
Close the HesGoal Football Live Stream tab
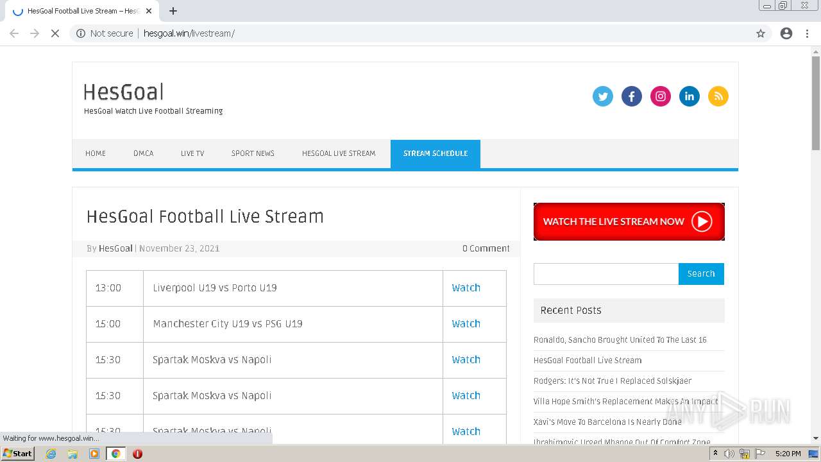pos(149,11)
